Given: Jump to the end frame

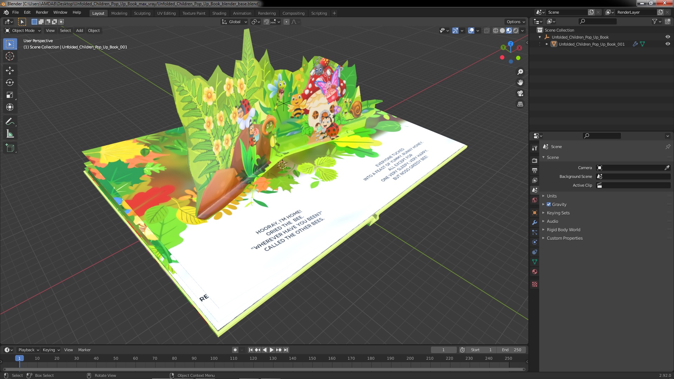Looking at the screenshot, I should click(286, 350).
